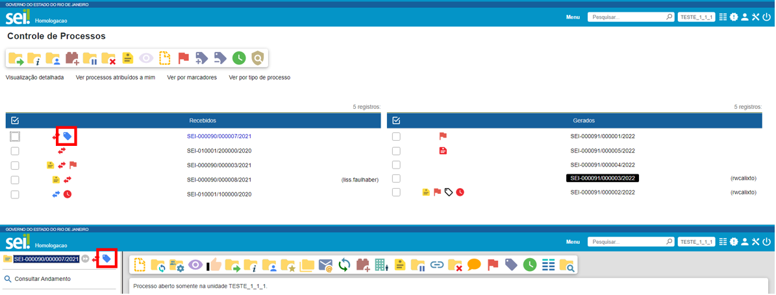Click Ver processos atribuídos a mim link
The width and height of the screenshot is (776, 295).
tap(116, 78)
